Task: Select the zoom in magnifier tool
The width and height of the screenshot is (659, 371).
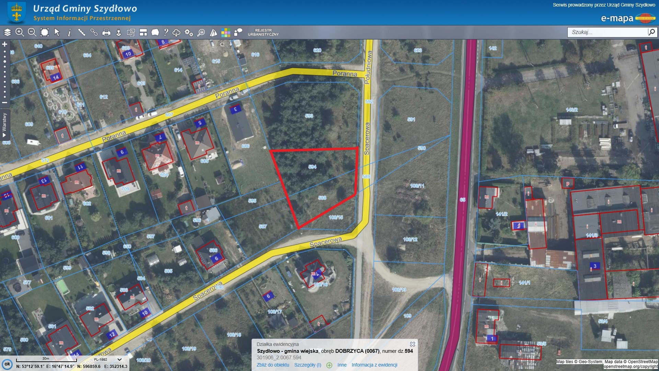Action: point(20,32)
